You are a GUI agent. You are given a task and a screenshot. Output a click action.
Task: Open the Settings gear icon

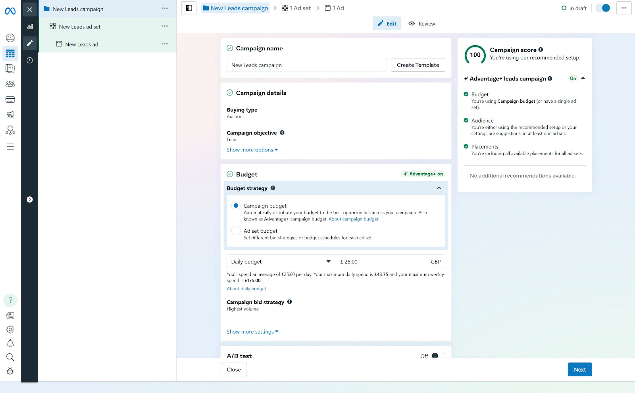(x=10, y=330)
